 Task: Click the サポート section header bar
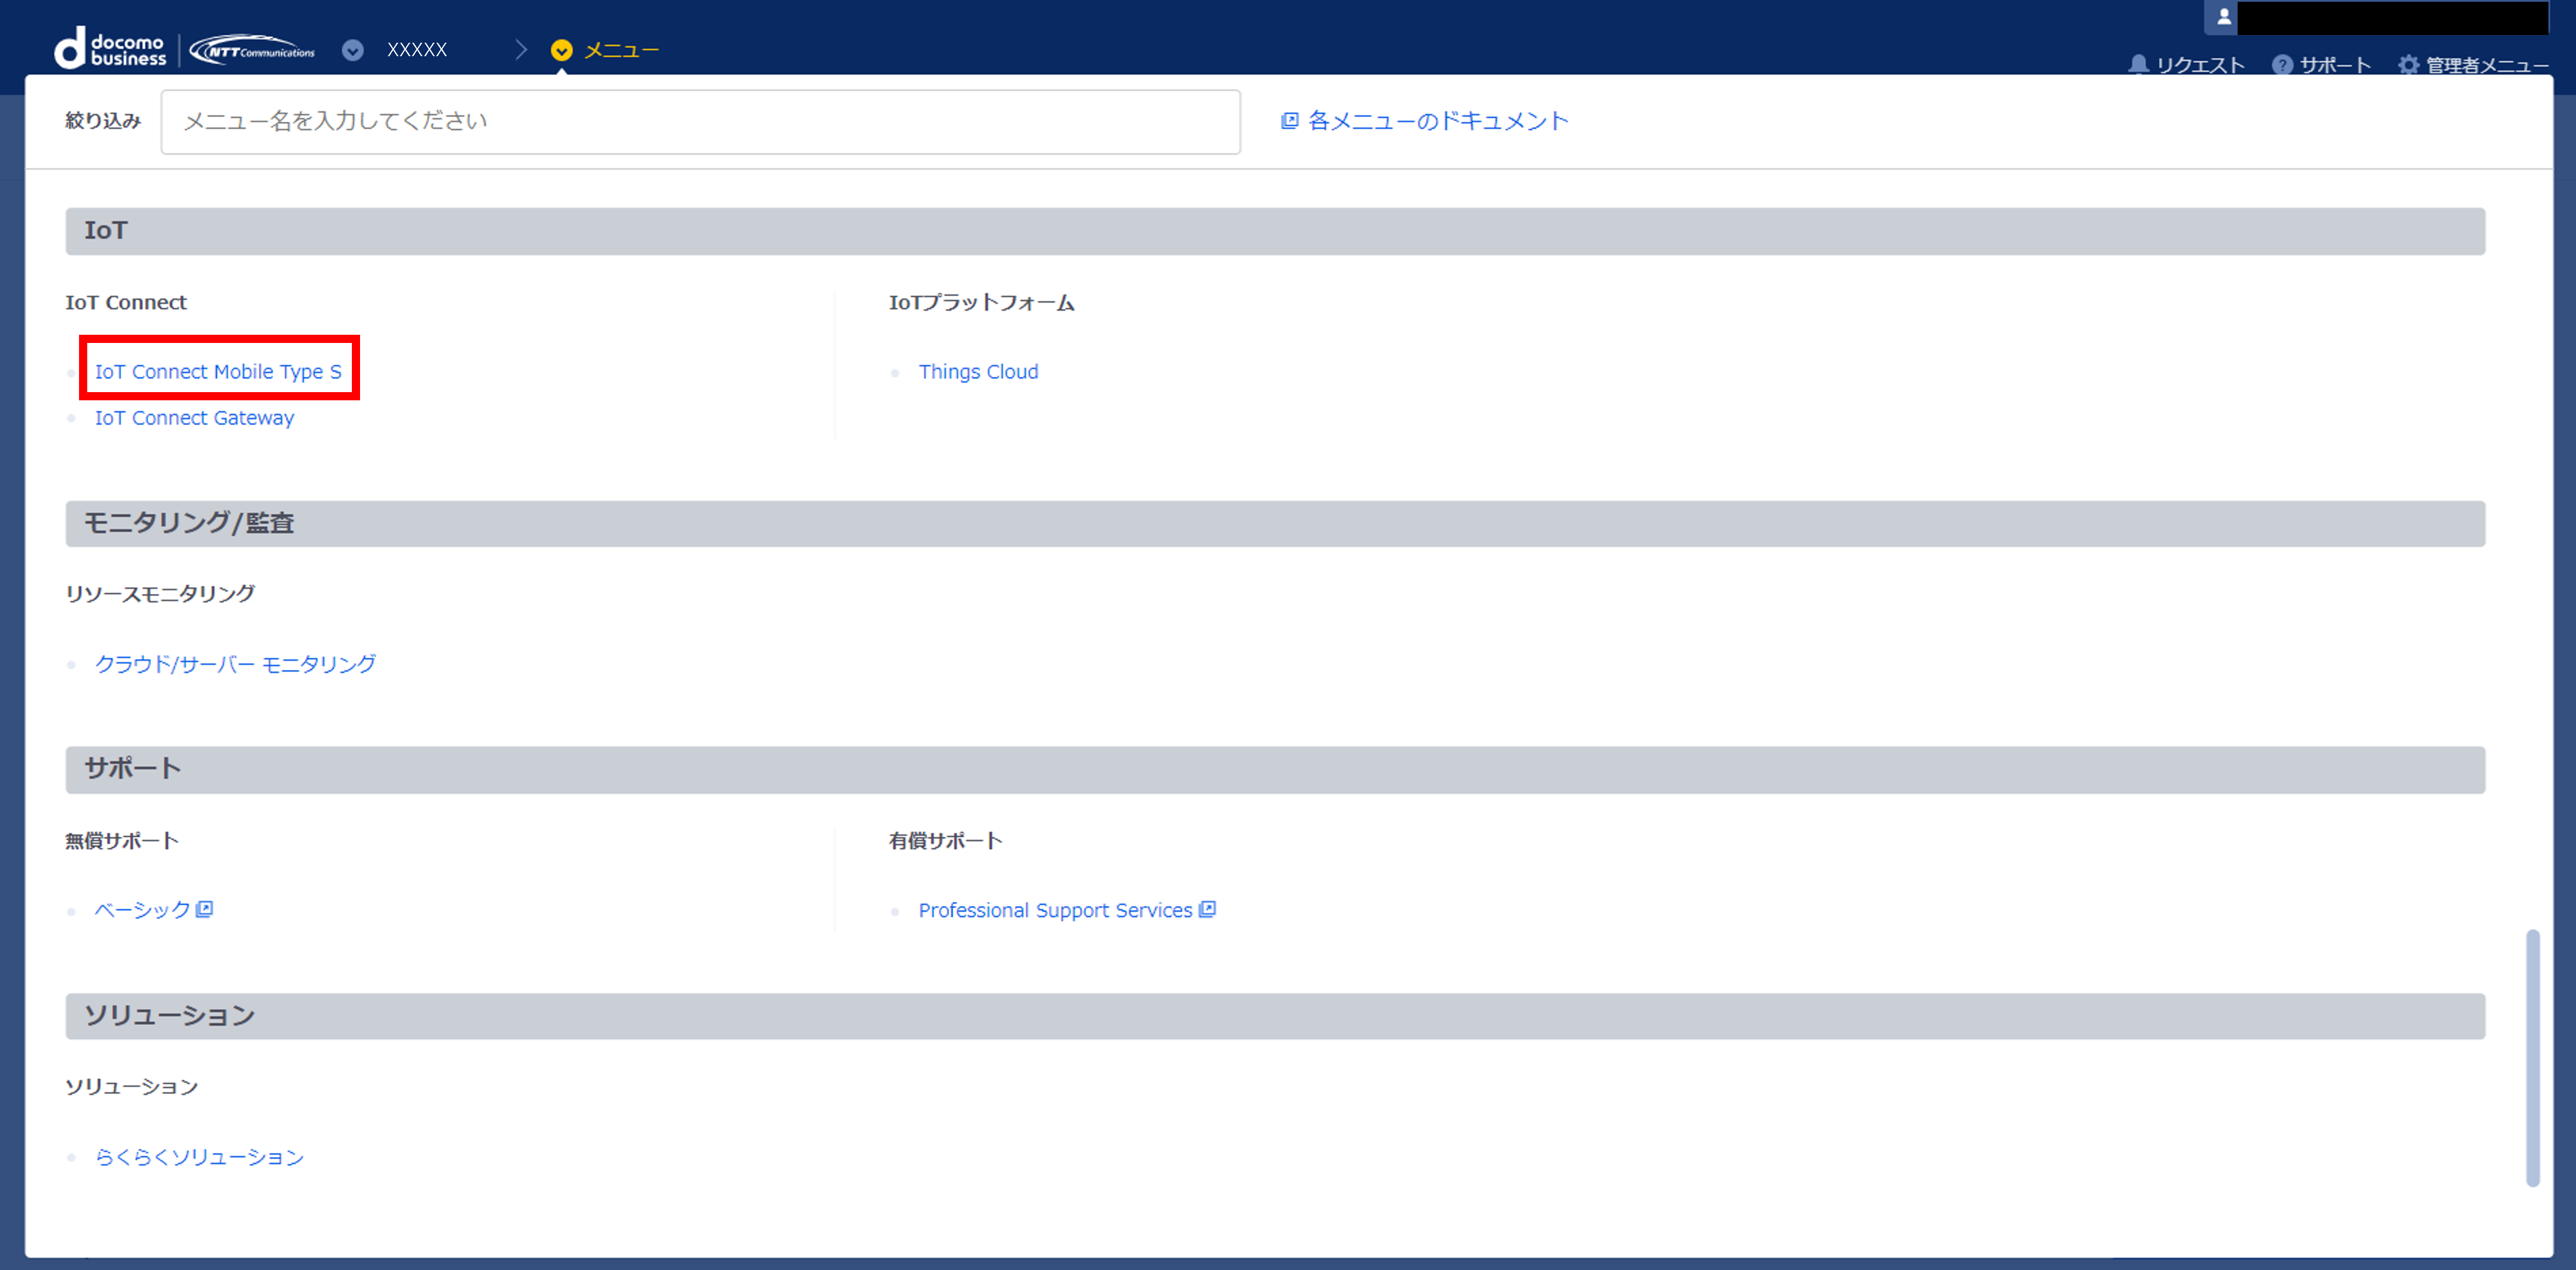pyautogui.click(x=1275, y=770)
